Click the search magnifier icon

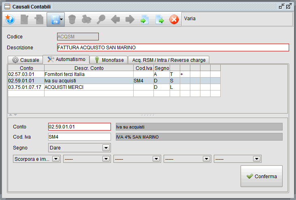101,19
